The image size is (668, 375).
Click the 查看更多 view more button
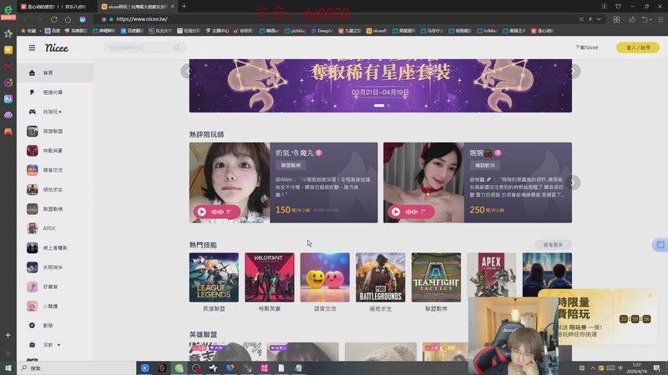553,245
